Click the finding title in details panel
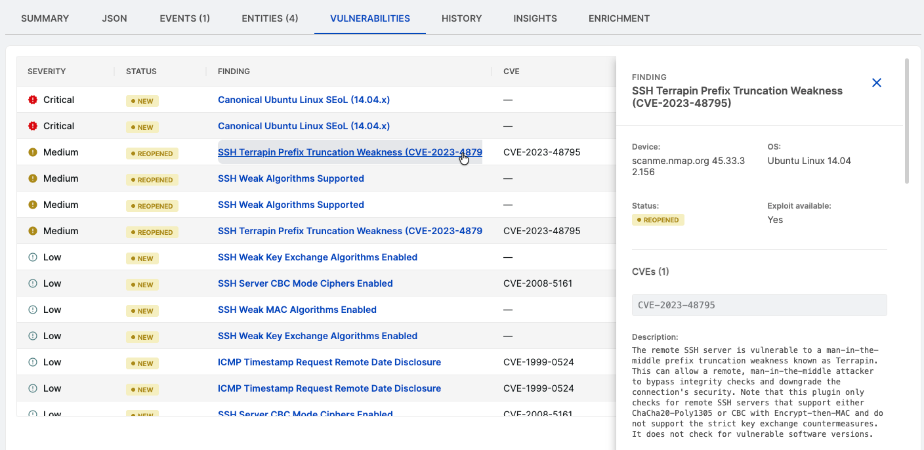Screen dimensions: 924x450 [737, 97]
